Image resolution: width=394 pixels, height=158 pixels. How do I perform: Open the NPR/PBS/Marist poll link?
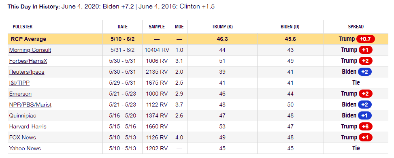point(30,105)
